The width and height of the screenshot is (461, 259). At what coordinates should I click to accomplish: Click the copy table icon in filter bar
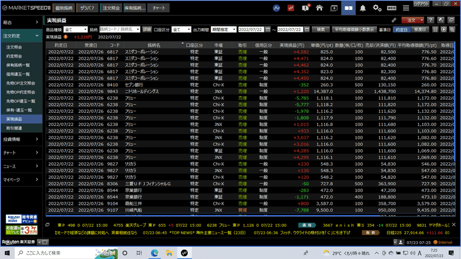coord(452,29)
